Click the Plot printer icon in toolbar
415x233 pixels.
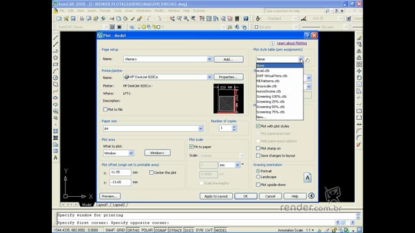tap(82, 19)
